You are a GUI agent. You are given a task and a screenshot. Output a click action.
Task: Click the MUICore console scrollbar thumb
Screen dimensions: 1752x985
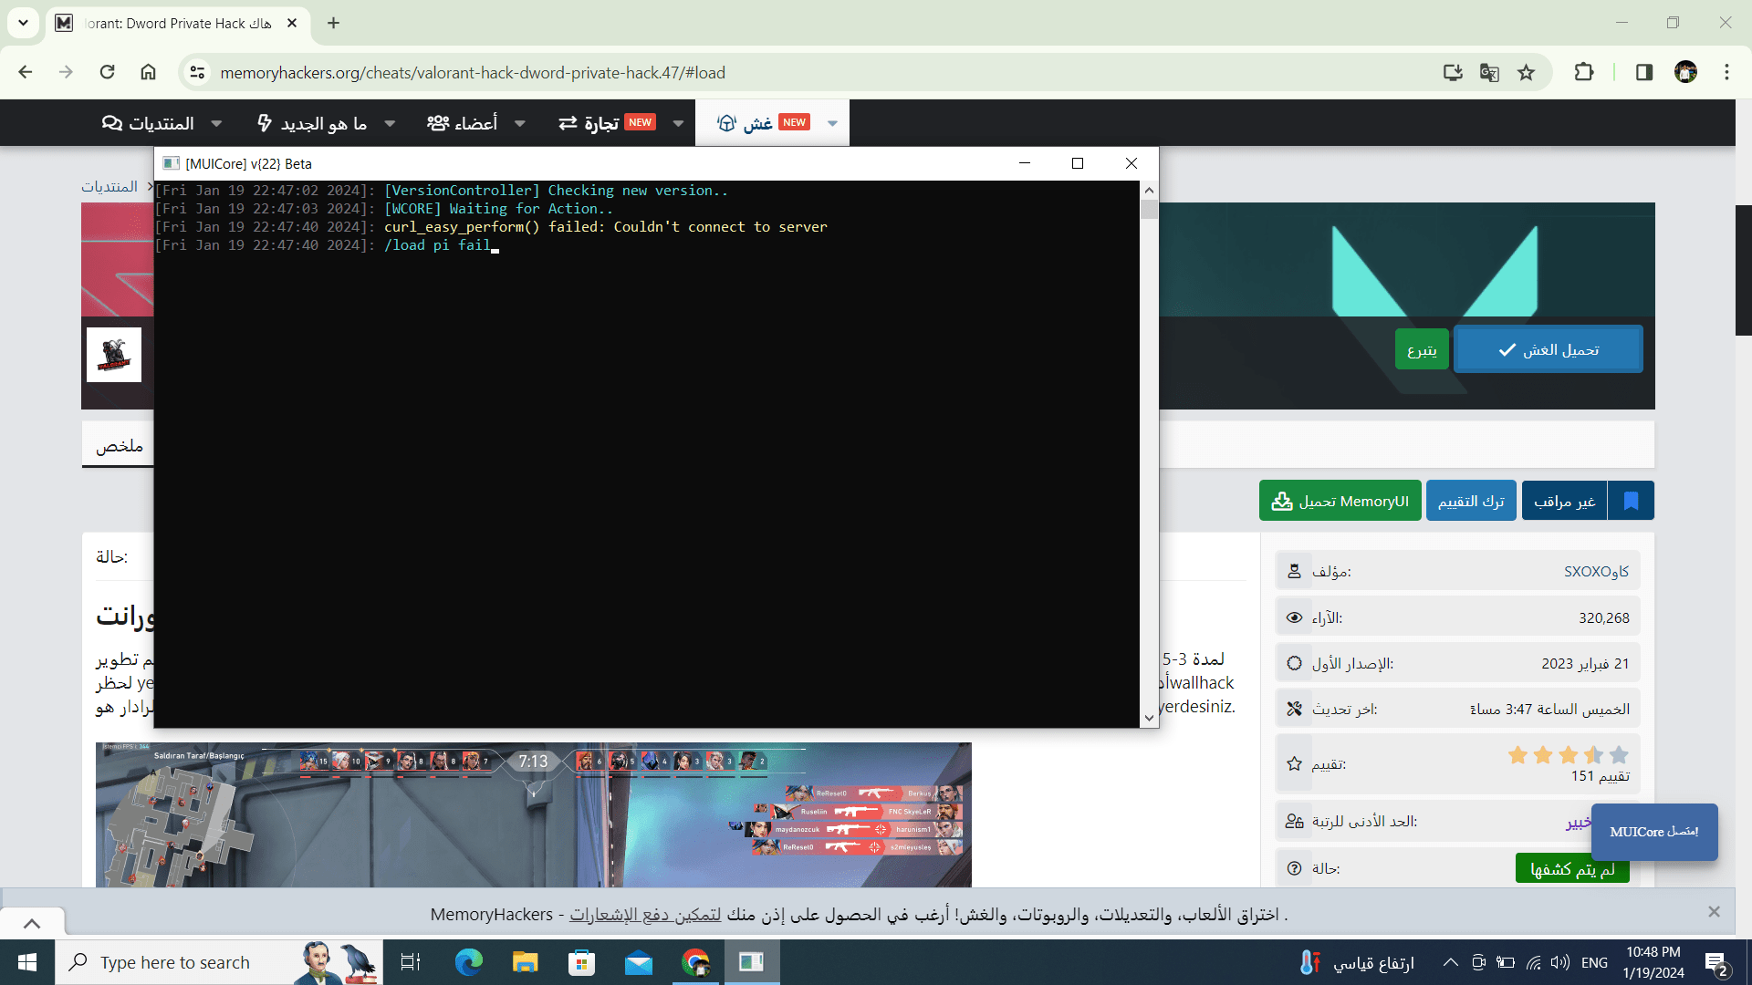[x=1149, y=210]
